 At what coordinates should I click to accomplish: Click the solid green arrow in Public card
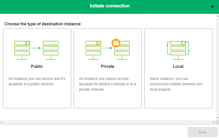[36, 48]
